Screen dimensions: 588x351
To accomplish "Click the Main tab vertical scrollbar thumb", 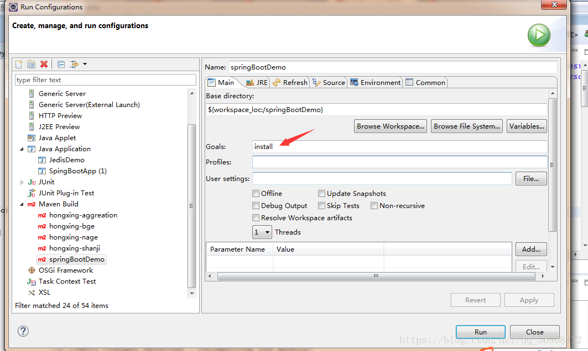I will pyautogui.click(x=553, y=165).
